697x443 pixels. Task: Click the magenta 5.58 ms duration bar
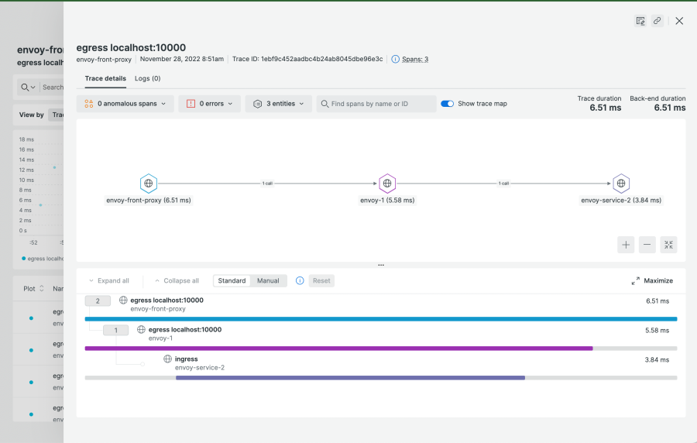[x=338, y=349]
